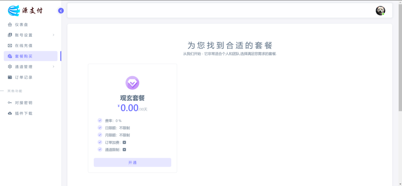Screen dimensions: 402x186
Task: Open 订单记录 menu item
Action: pyautogui.click(x=31, y=77)
